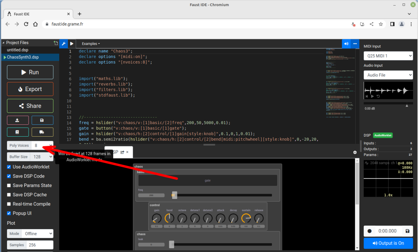Click the truck export icon button
Viewport: 418px width, 252px height.
(42, 132)
